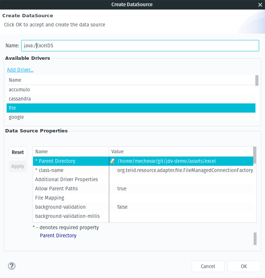Select the File Mapping property row
Image resolution: width=265 pixels, height=278 pixels.
pos(143,198)
